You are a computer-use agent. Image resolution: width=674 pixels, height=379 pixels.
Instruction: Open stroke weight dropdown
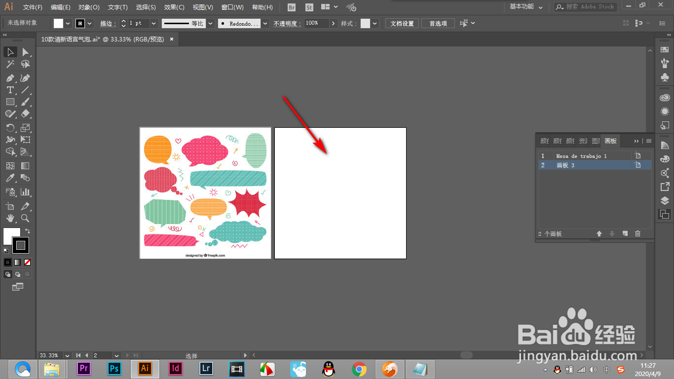154,23
